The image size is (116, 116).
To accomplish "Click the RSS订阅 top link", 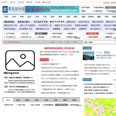I will [37, 2].
